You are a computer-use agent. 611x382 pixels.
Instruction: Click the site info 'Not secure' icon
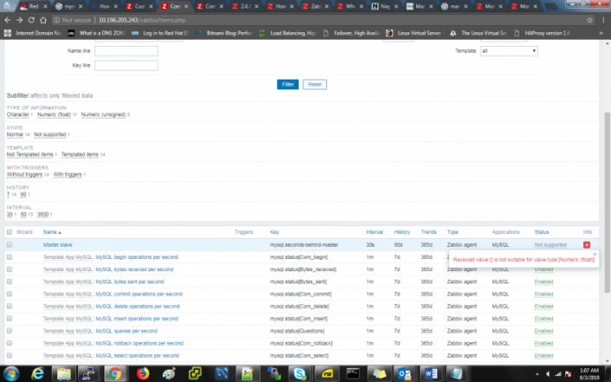point(57,20)
